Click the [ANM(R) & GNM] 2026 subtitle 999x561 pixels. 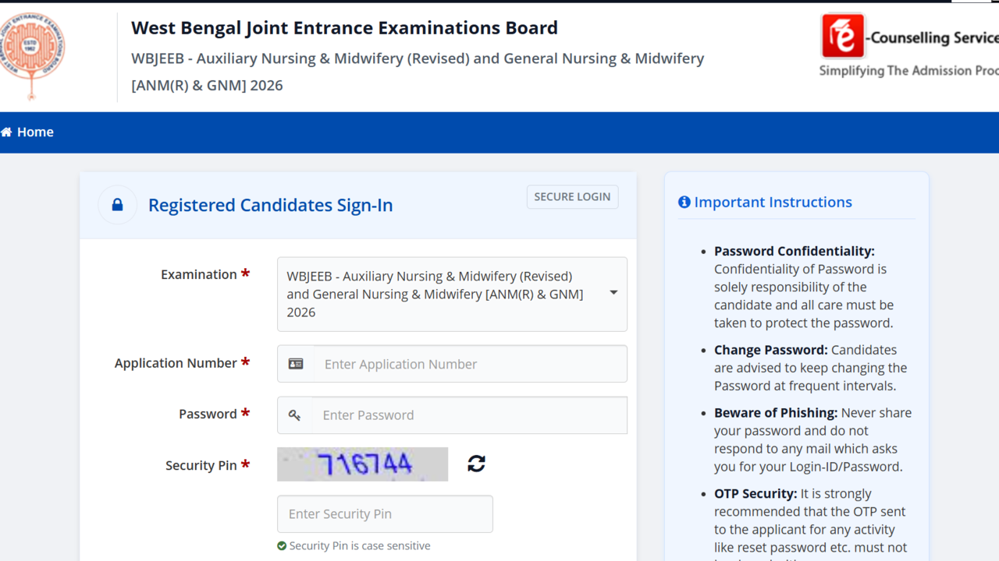[207, 86]
